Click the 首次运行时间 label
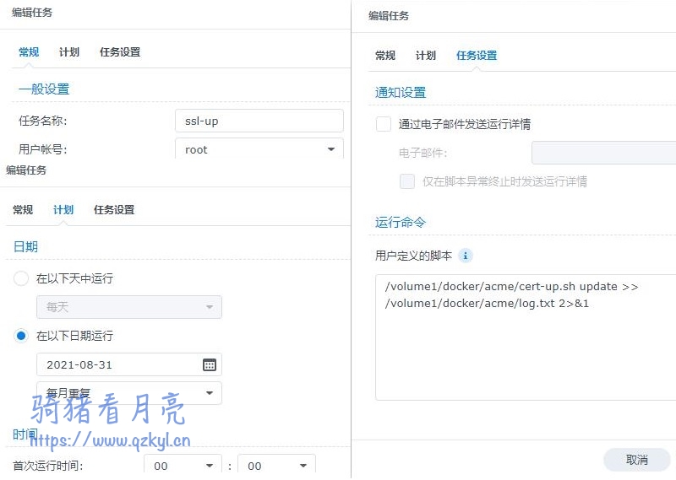Screen dimensions: 676x480 [48, 466]
